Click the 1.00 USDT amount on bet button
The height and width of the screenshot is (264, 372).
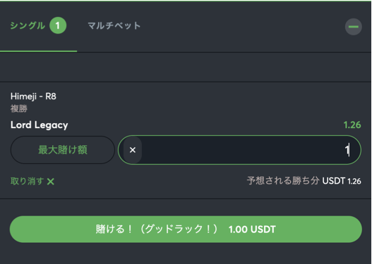252,230
